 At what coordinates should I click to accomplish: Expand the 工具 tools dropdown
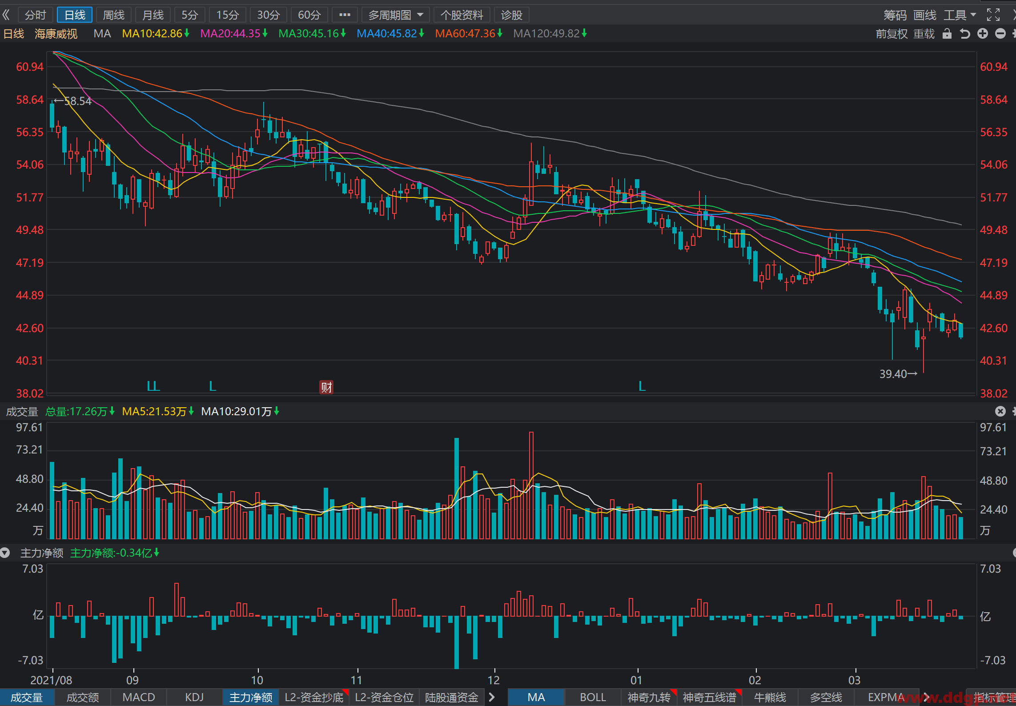(x=960, y=15)
